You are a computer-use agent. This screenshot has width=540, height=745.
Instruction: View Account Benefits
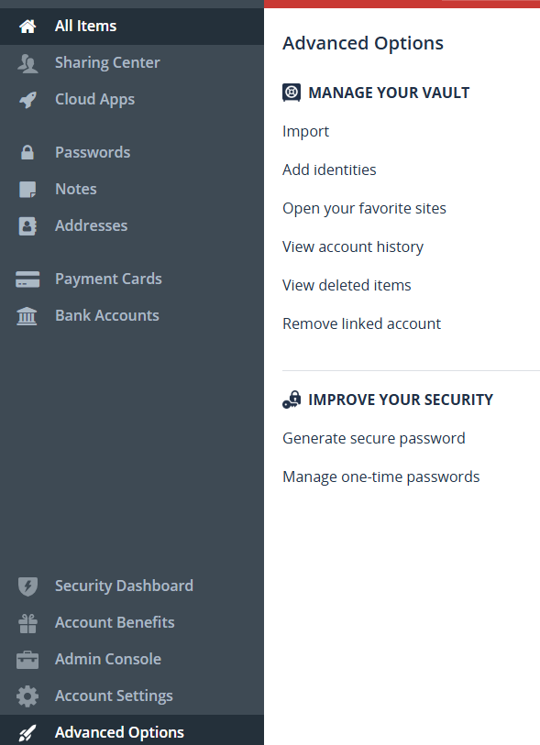(132, 622)
